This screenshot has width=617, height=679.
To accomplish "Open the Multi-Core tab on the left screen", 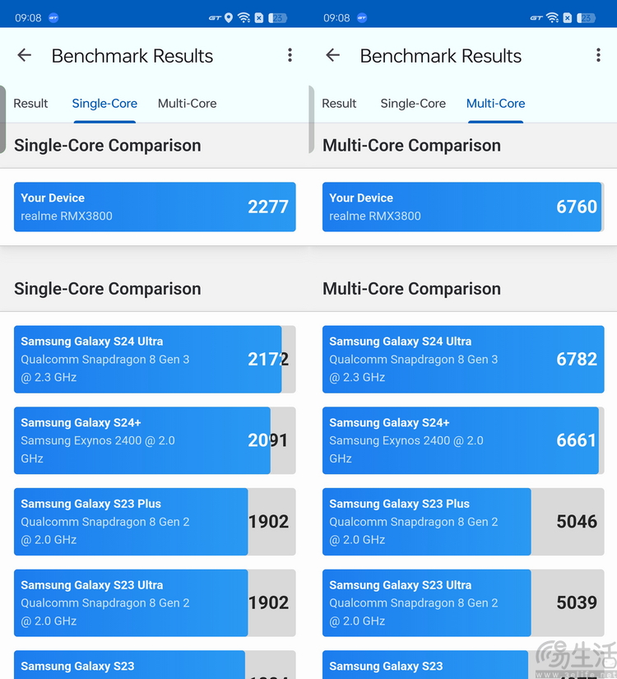I will coord(187,104).
